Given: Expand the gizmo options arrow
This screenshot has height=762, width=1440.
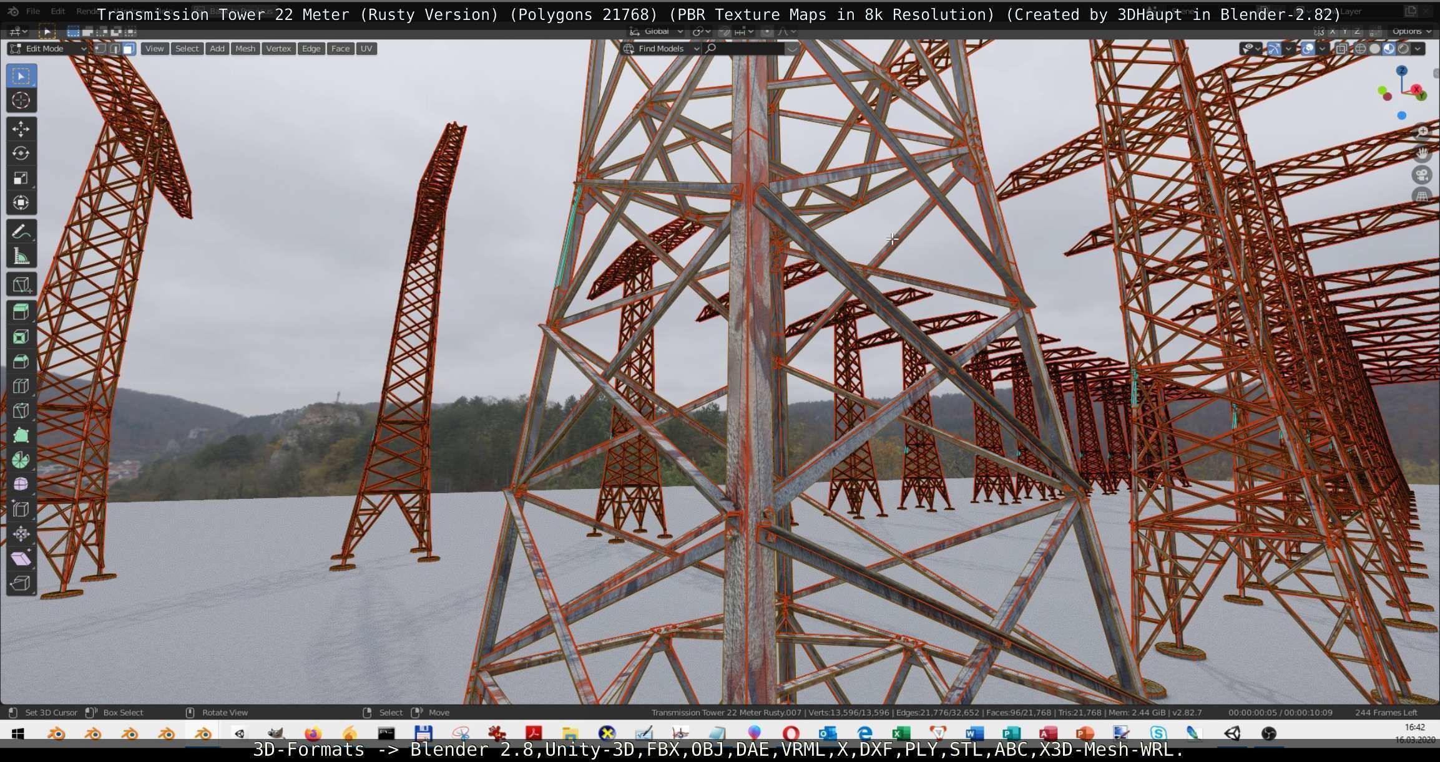Looking at the screenshot, I should click(1288, 49).
